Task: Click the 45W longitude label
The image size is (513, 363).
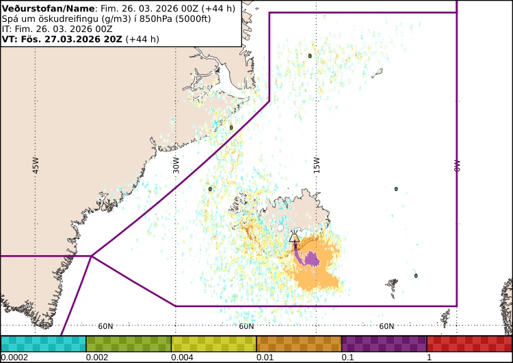Action: [36, 165]
